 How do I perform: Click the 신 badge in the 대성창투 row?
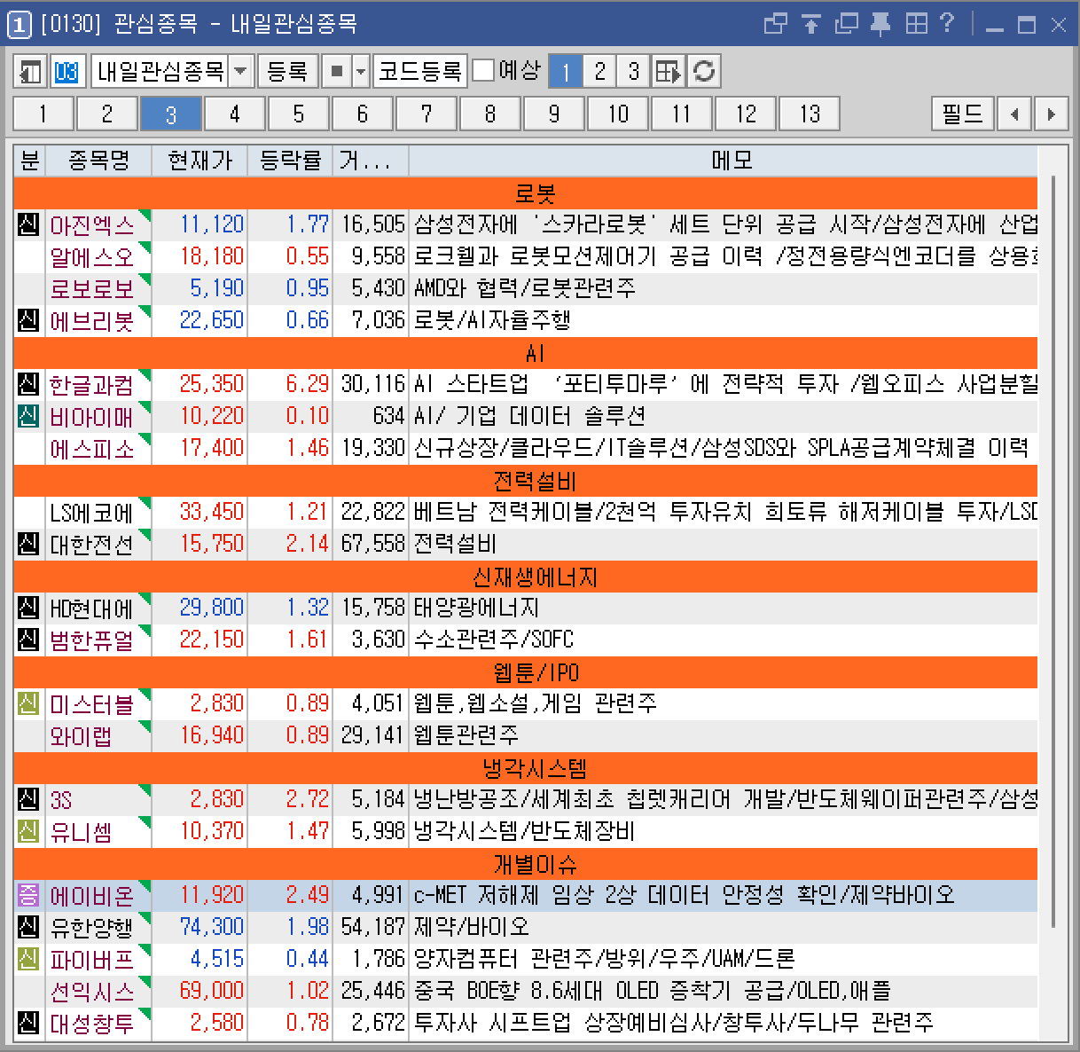[29, 1023]
